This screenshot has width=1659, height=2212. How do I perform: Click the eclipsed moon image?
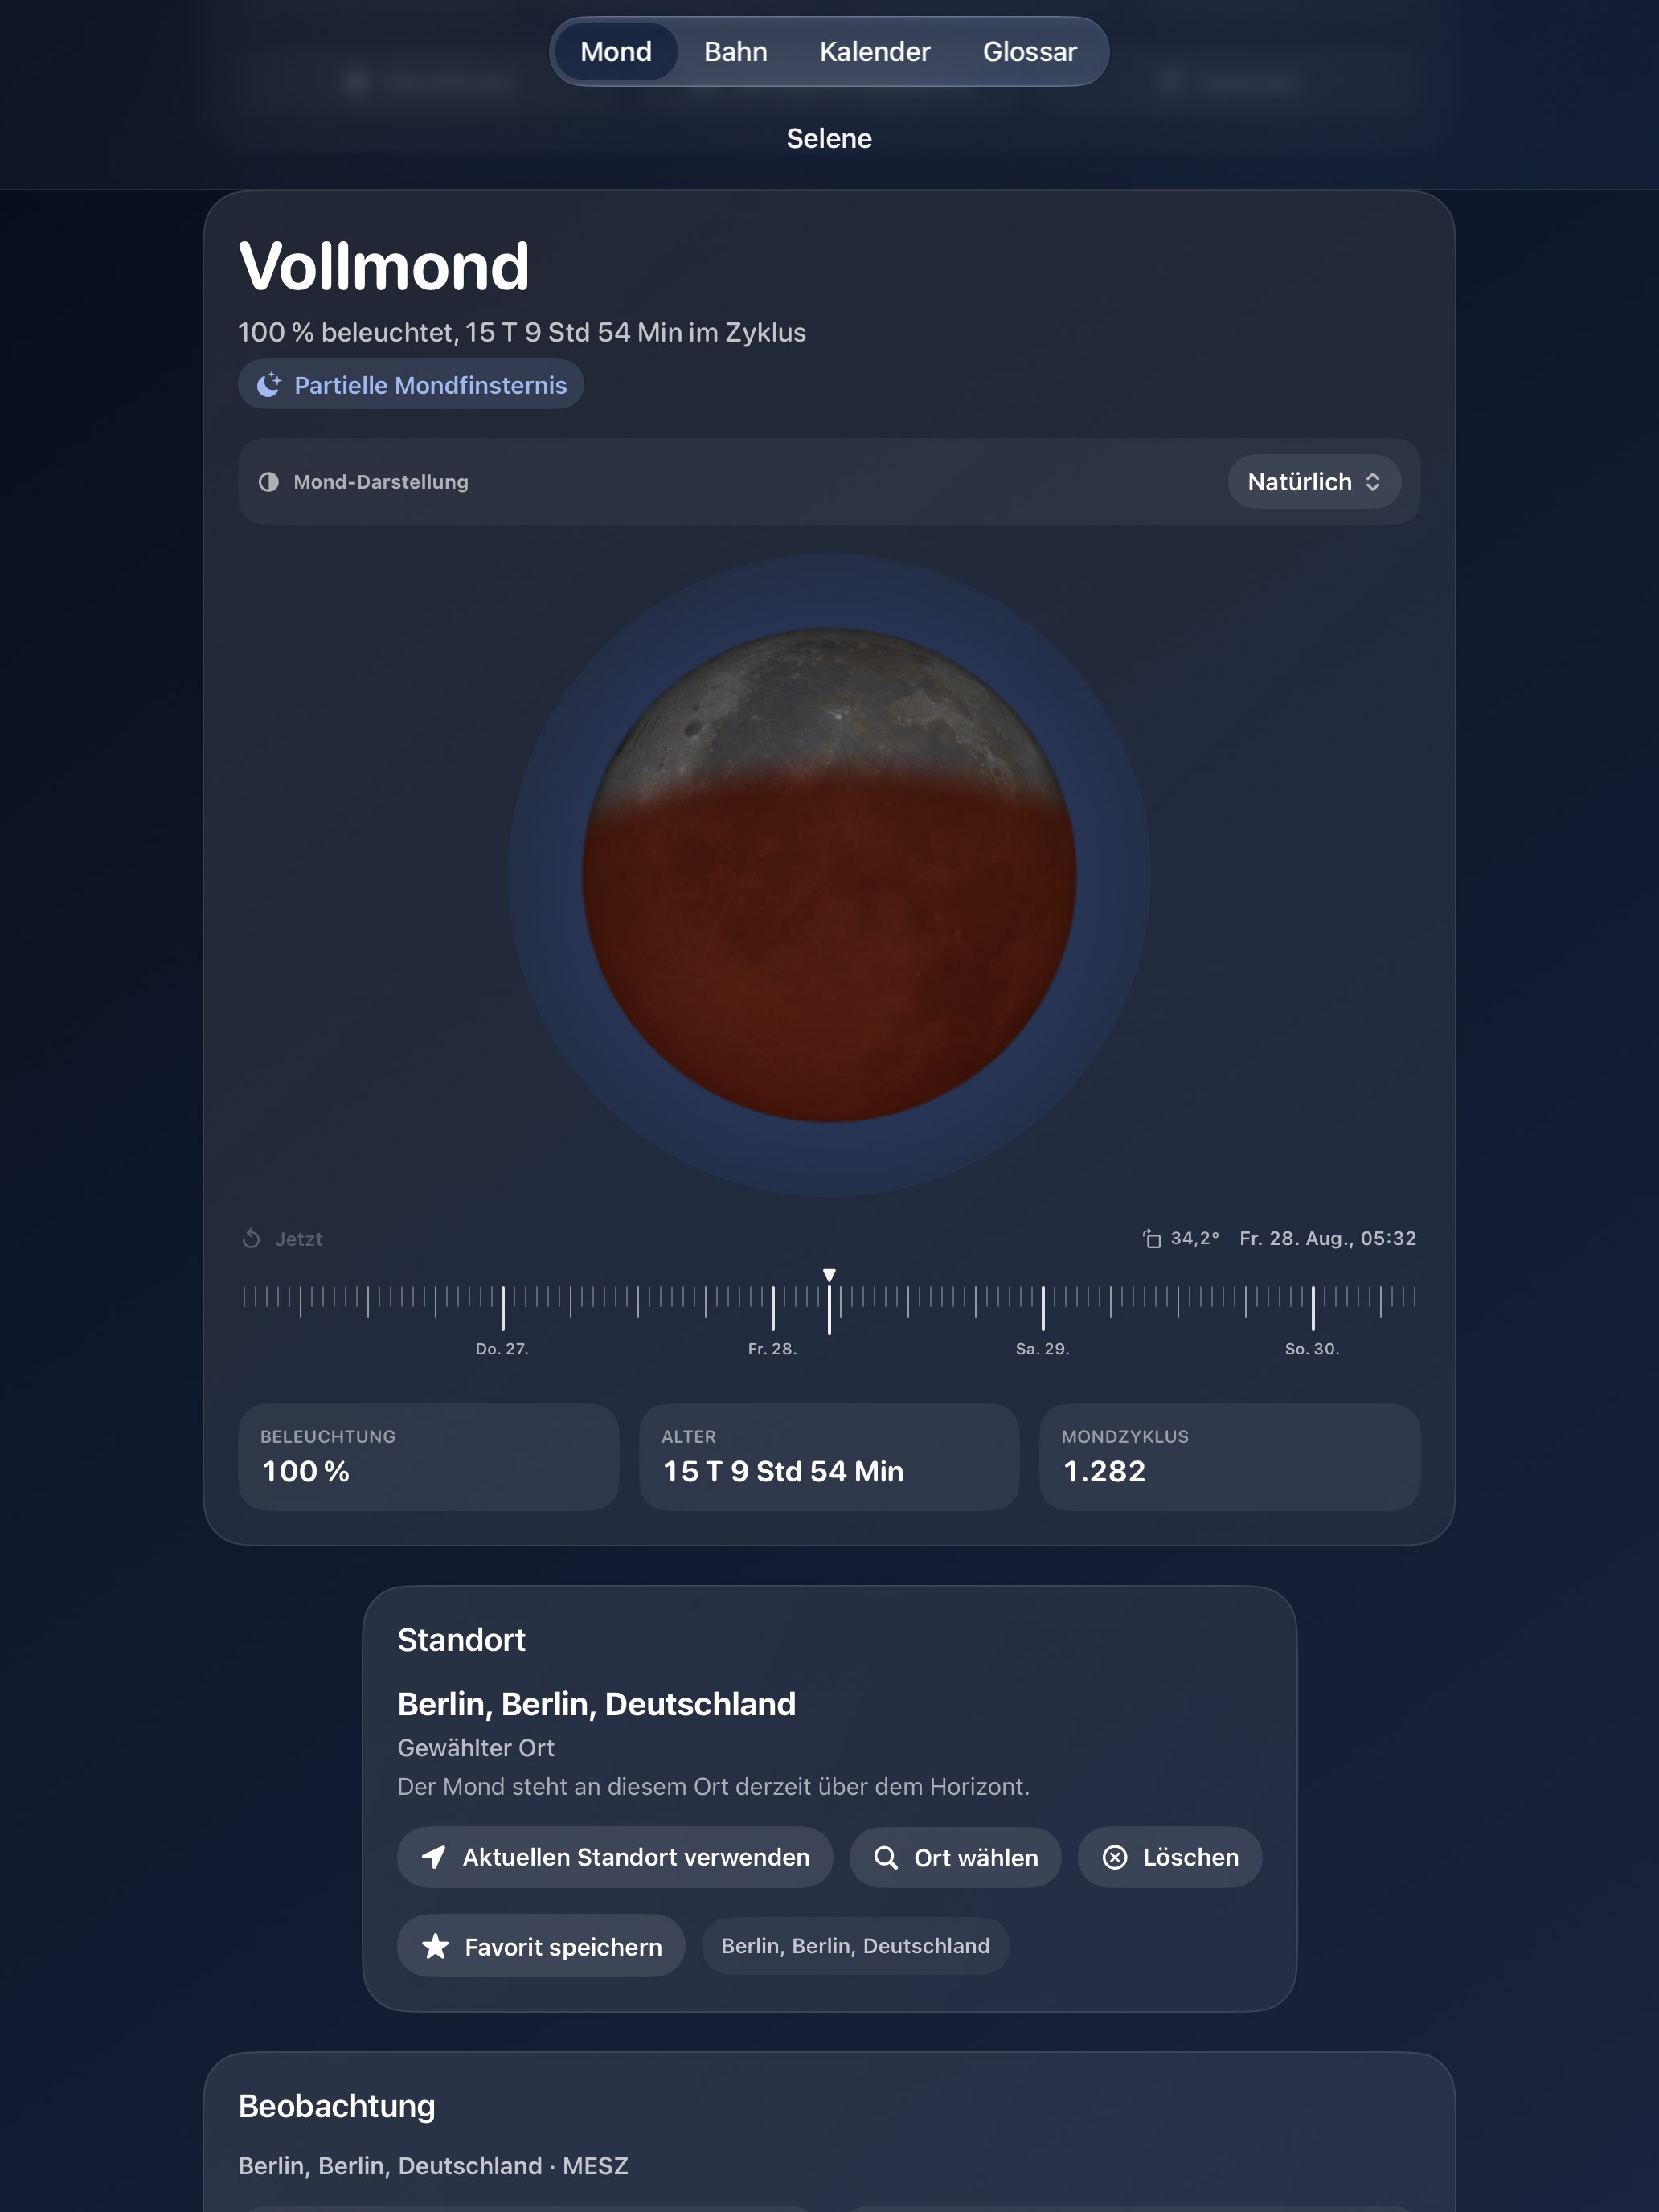pyautogui.click(x=829, y=875)
